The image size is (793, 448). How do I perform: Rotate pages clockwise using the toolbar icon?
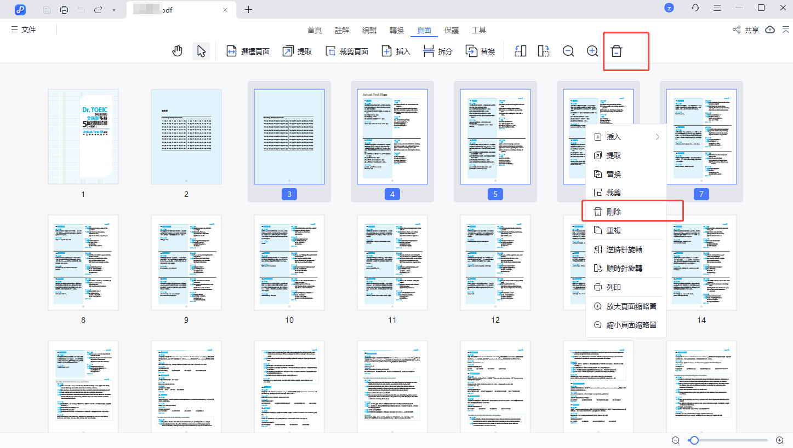click(543, 50)
